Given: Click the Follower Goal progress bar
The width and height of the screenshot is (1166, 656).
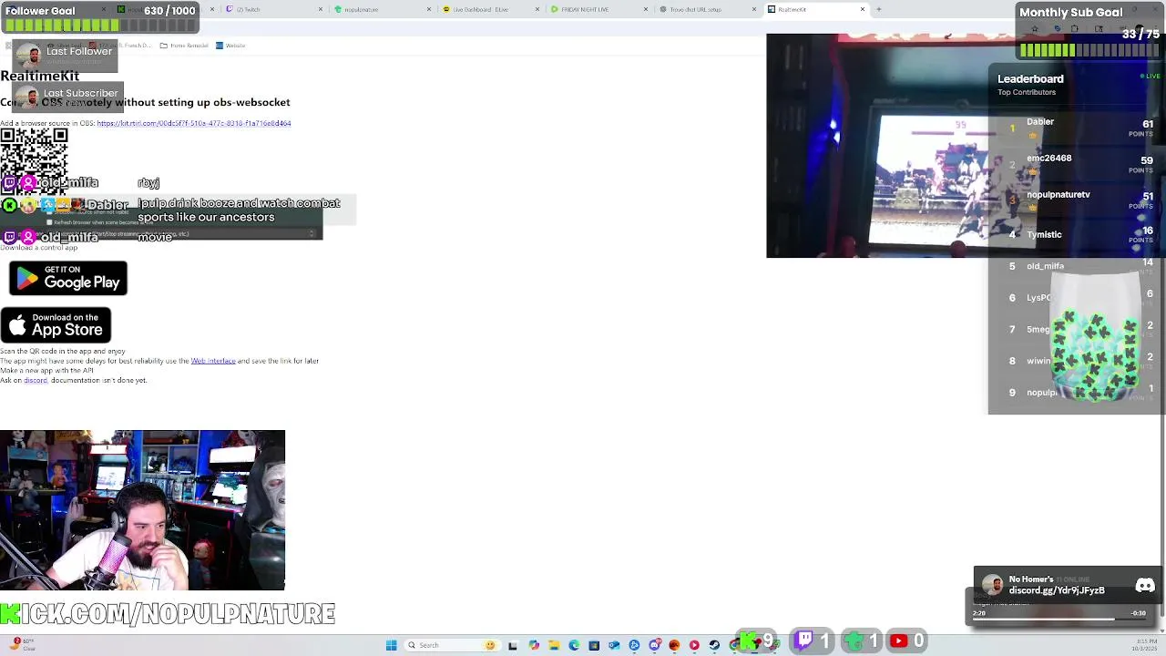Looking at the screenshot, I should pyautogui.click(x=98, y=26).
